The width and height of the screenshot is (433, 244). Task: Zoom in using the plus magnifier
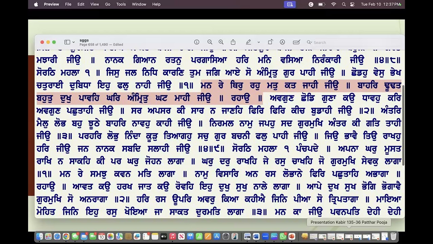point(221,42)
